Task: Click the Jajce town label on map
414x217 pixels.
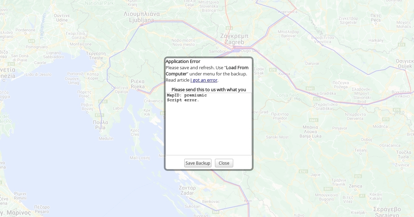Action: pos(315,175)
